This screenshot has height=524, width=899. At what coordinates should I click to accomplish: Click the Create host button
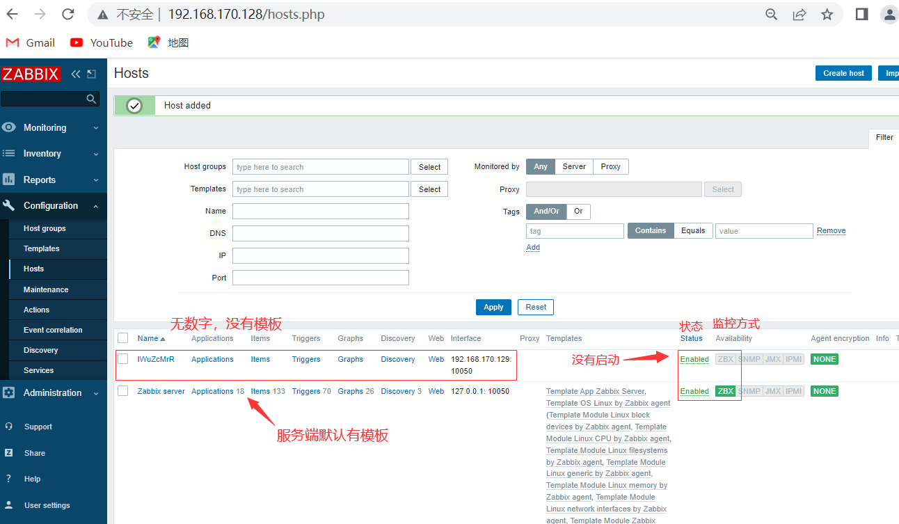click(x=843, y=73)
